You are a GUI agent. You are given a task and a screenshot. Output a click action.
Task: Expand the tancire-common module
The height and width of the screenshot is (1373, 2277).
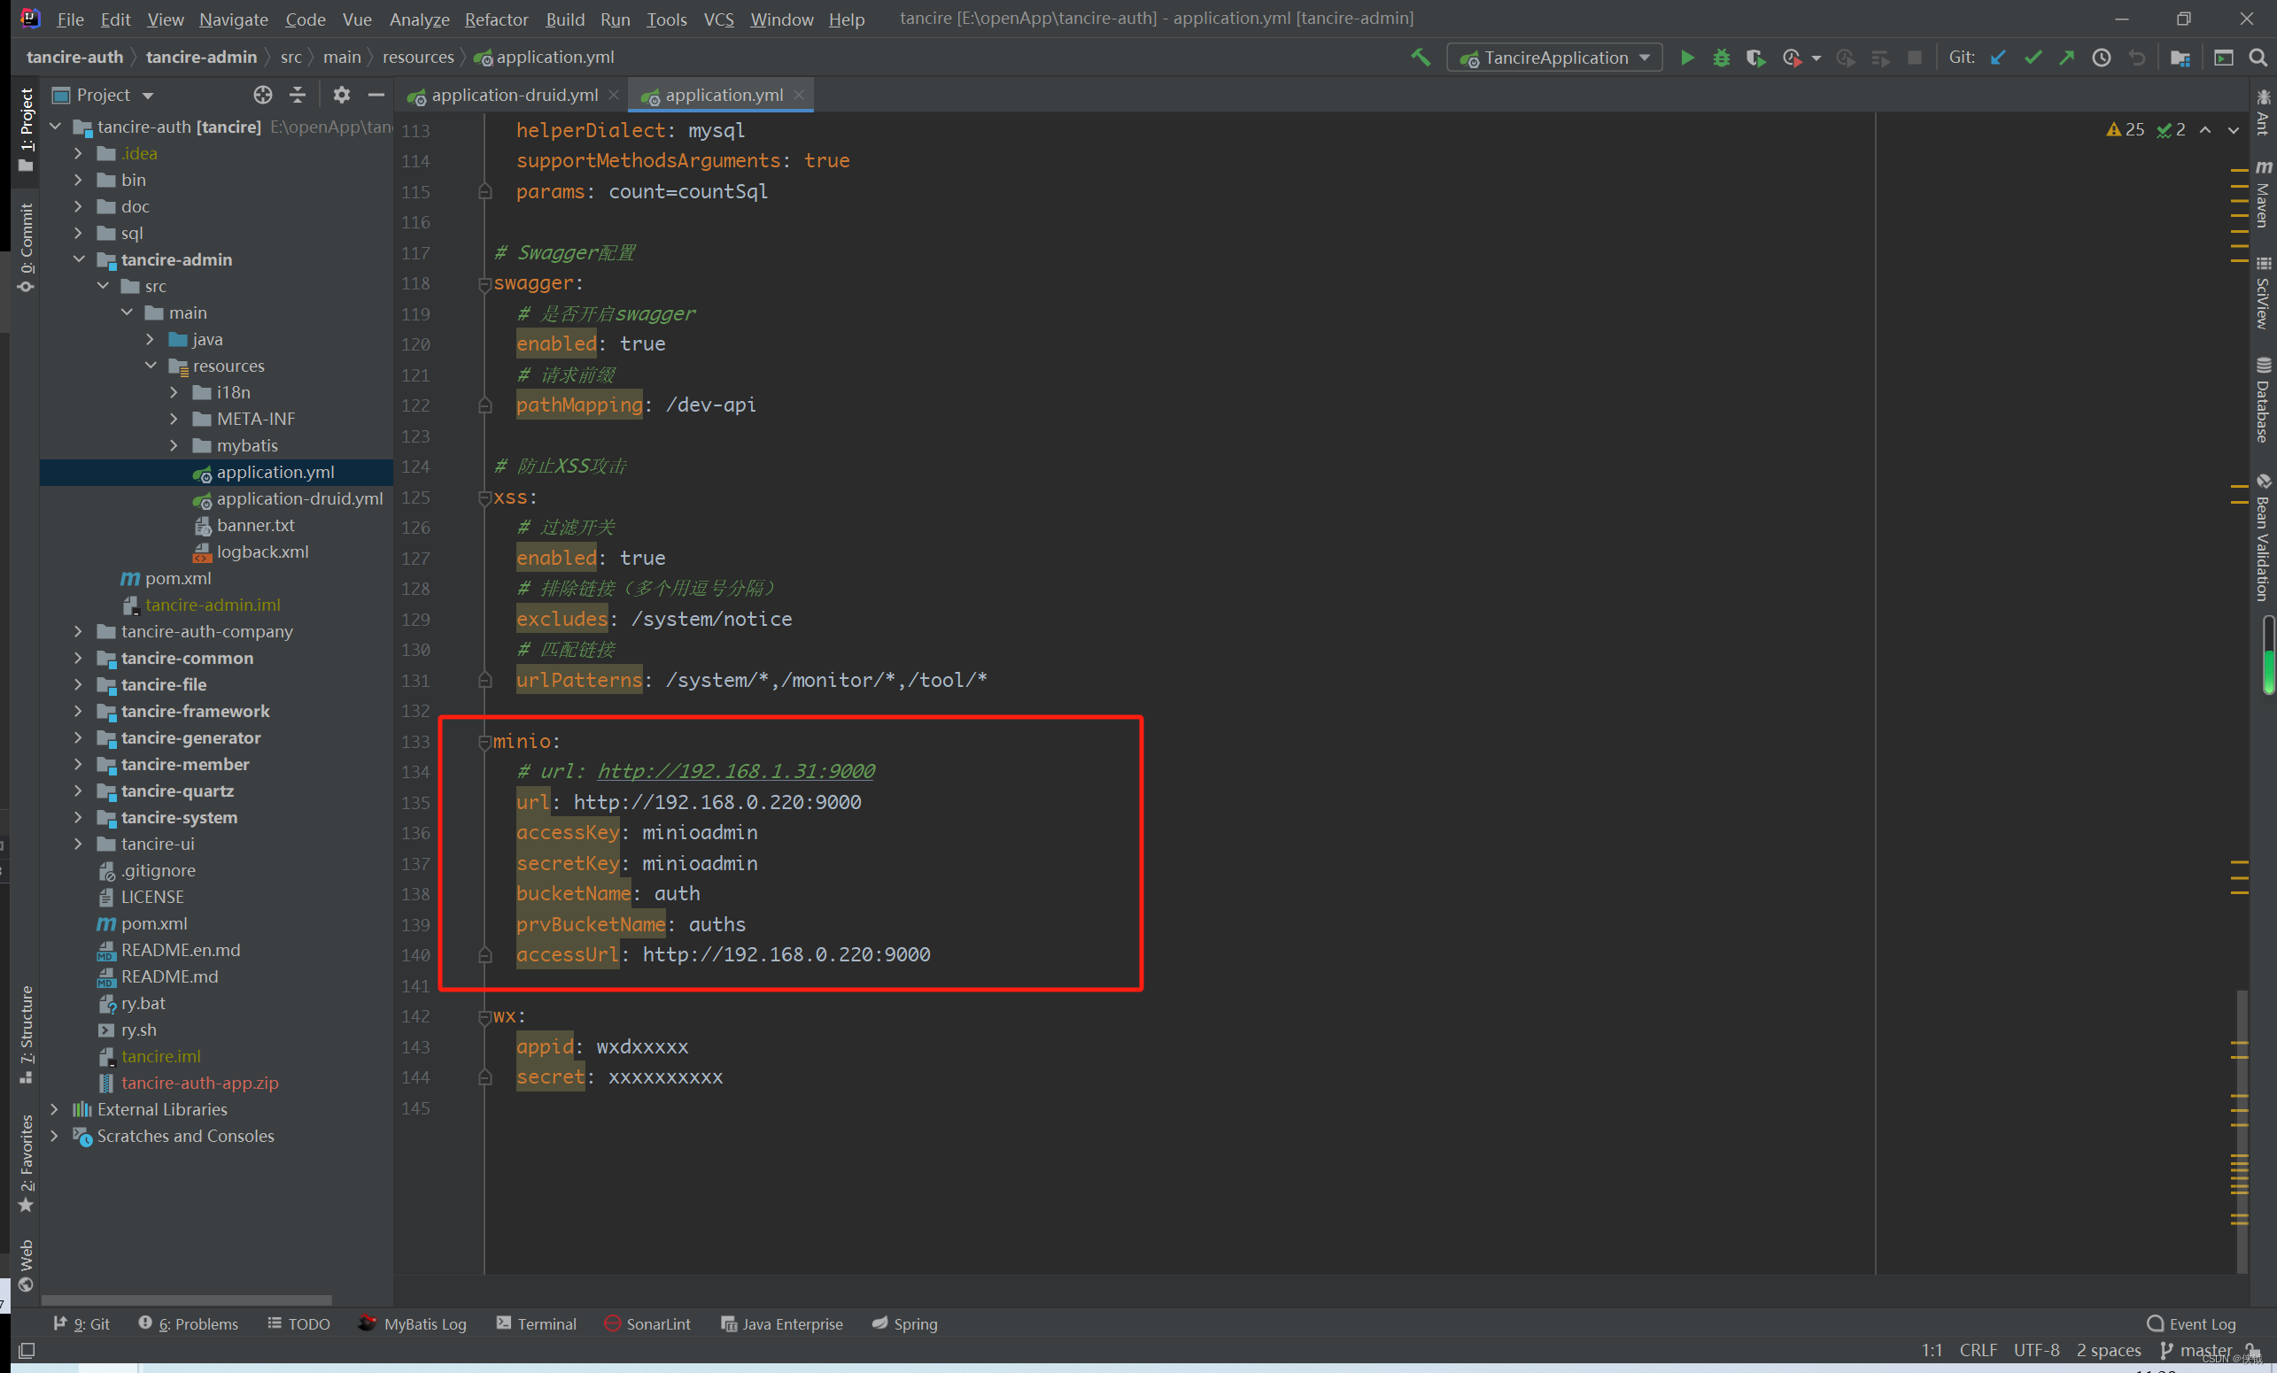click(79, 658)
